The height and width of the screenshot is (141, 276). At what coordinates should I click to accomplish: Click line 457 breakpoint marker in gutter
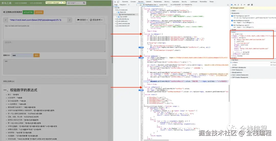[141, 90]
